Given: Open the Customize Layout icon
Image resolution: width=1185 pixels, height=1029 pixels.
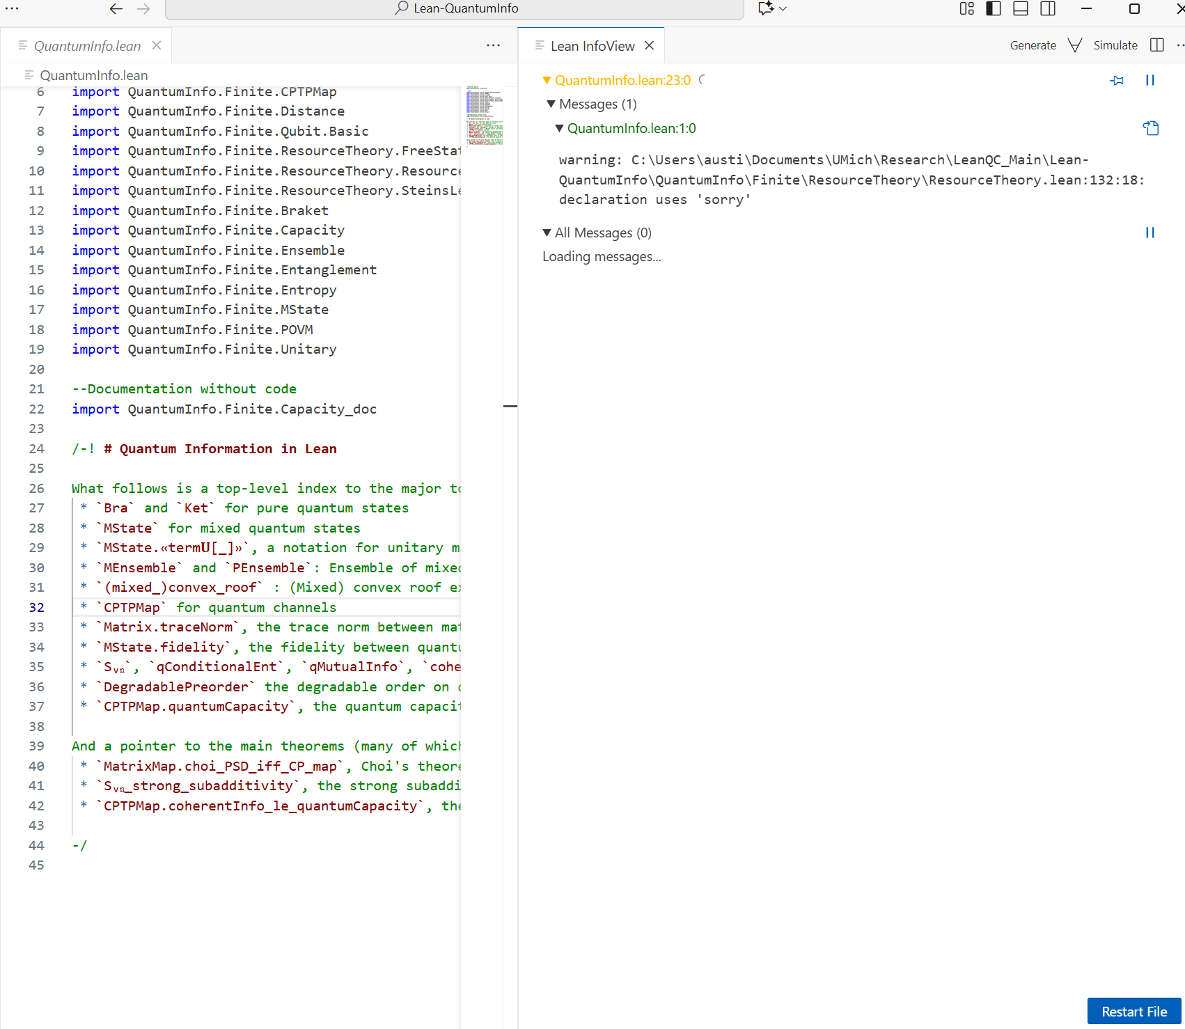Looking at the screenshot, I should tap(966, 8).
